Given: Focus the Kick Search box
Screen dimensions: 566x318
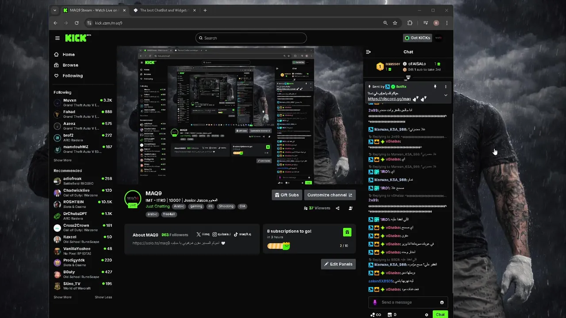Looking at the screenshot, I should (251, 38).
